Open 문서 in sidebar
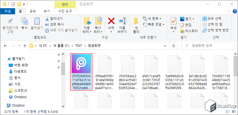This screenshot has height=115, width=238. coord(15,78)
